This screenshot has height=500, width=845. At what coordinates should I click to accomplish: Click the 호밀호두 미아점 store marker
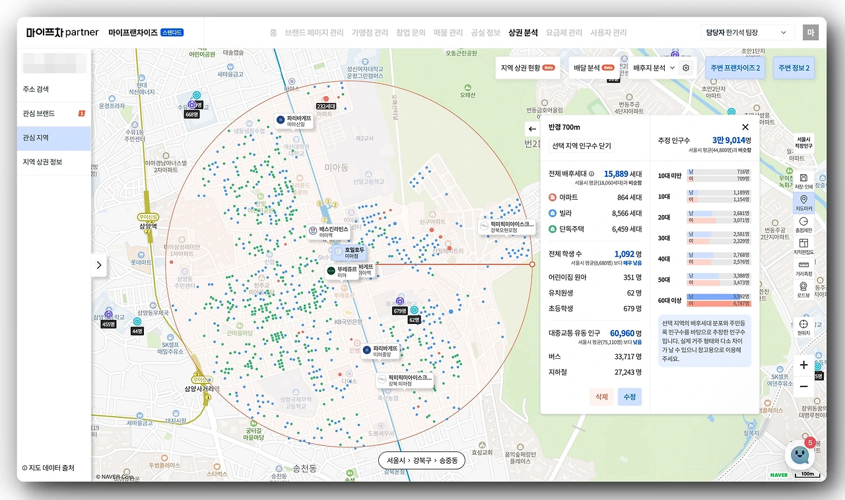point(351,253)
